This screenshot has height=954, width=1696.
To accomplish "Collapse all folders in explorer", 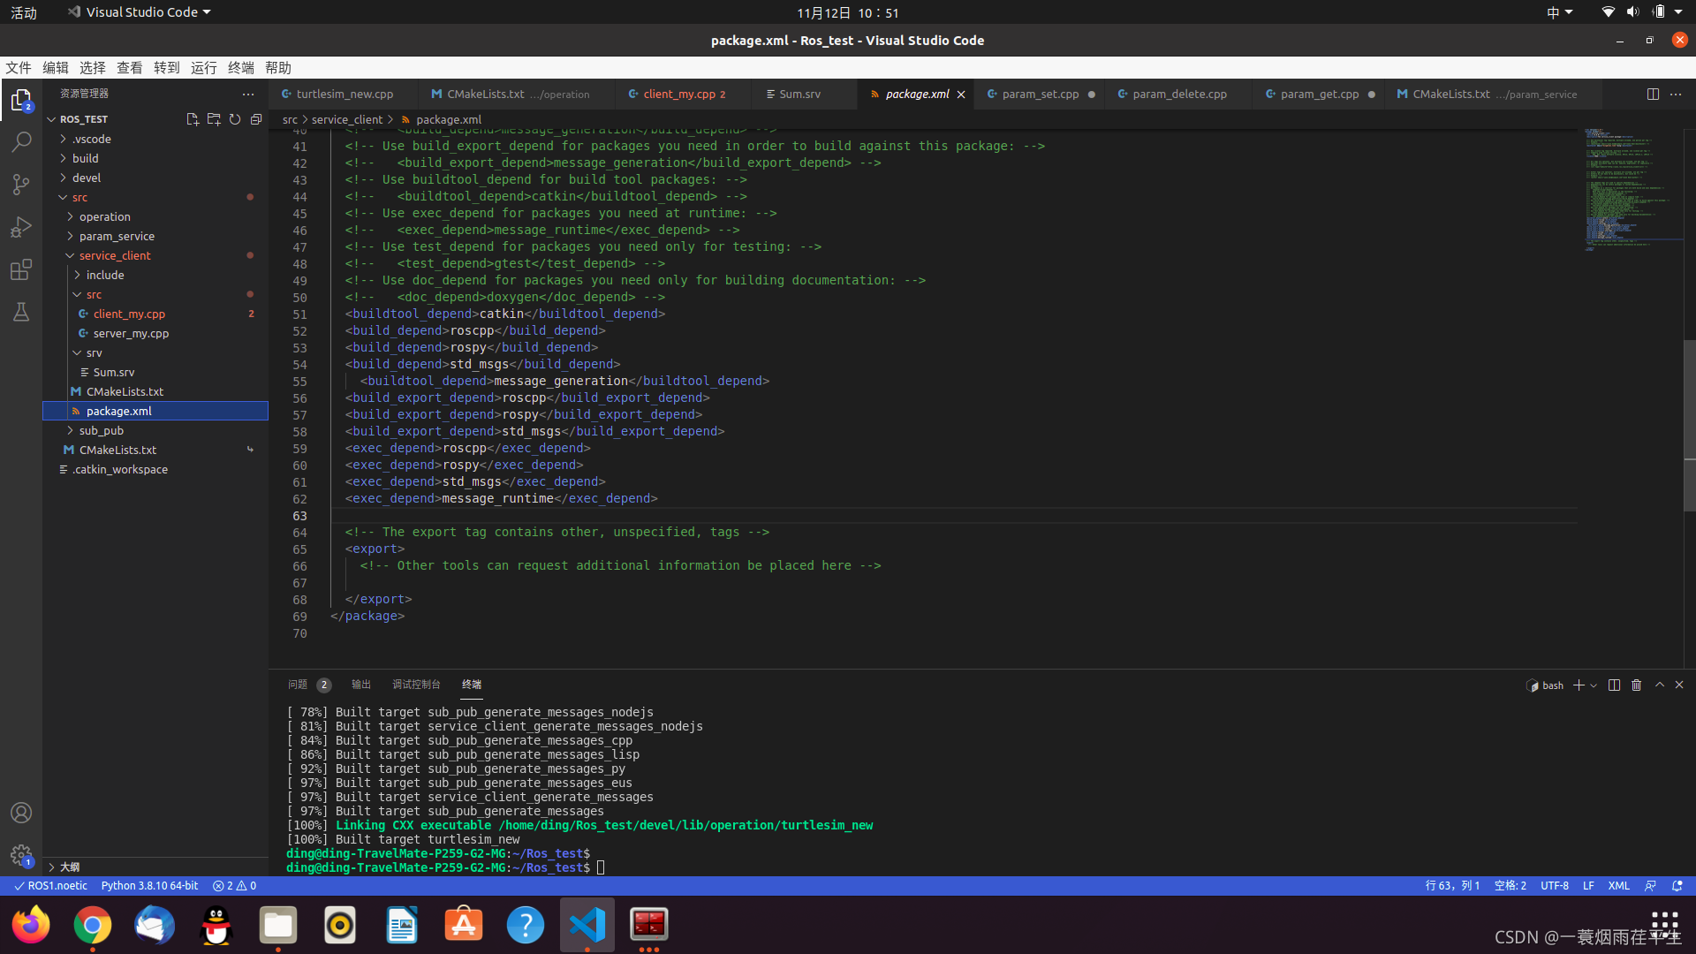I will (256, 119).
